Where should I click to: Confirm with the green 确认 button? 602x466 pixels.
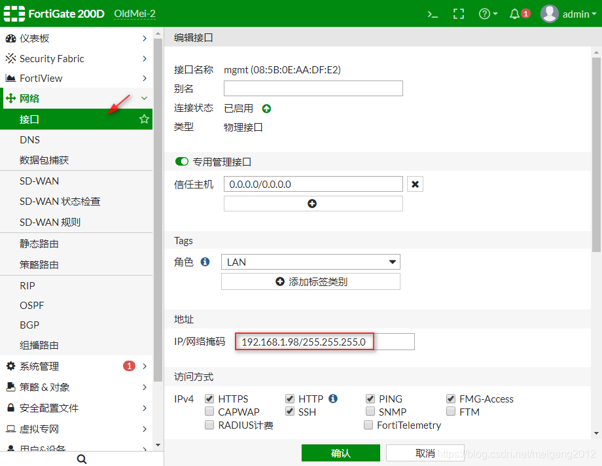point(340,453)
